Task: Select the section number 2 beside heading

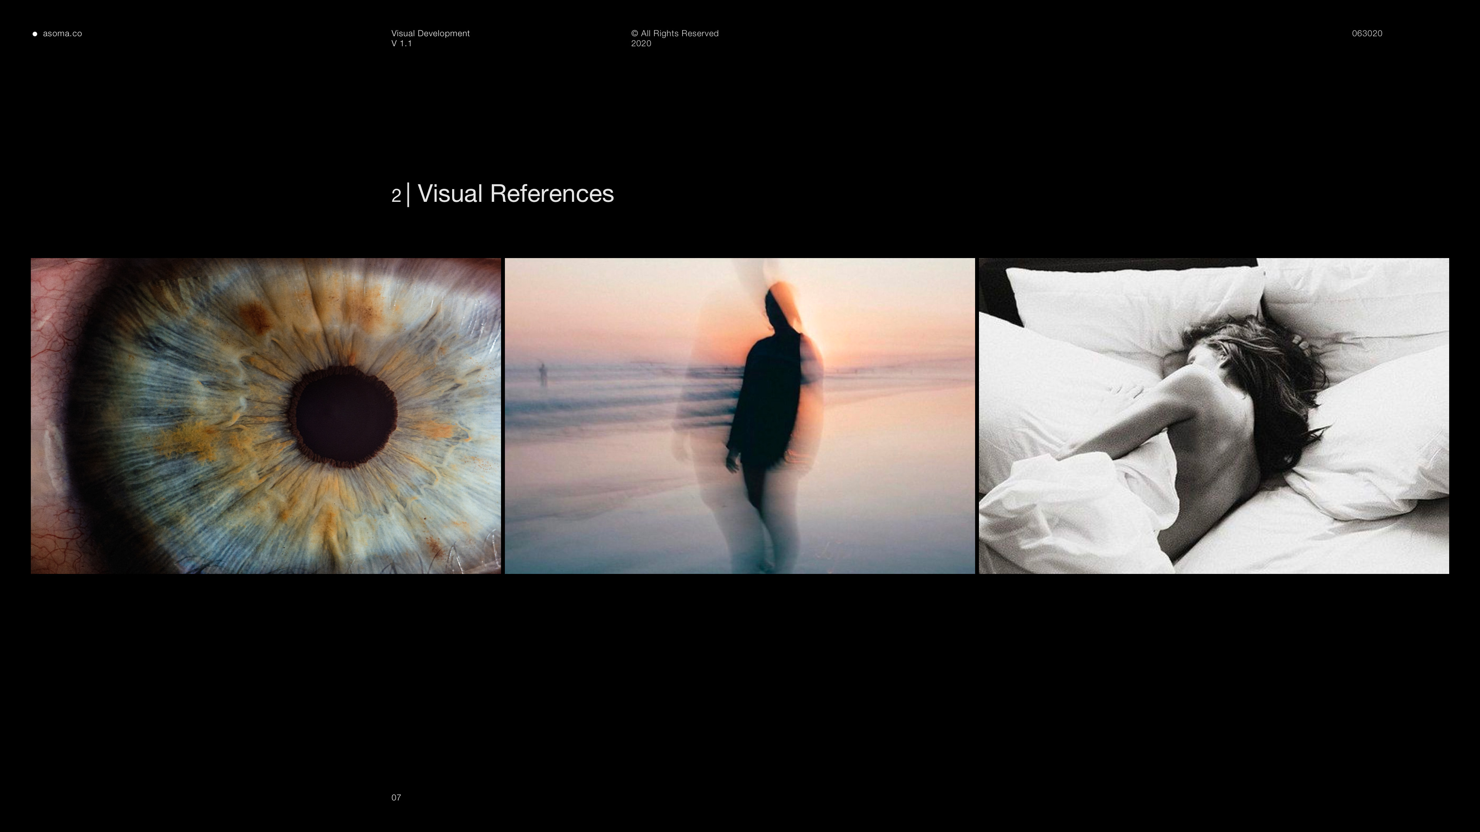Action: [396, 196]
